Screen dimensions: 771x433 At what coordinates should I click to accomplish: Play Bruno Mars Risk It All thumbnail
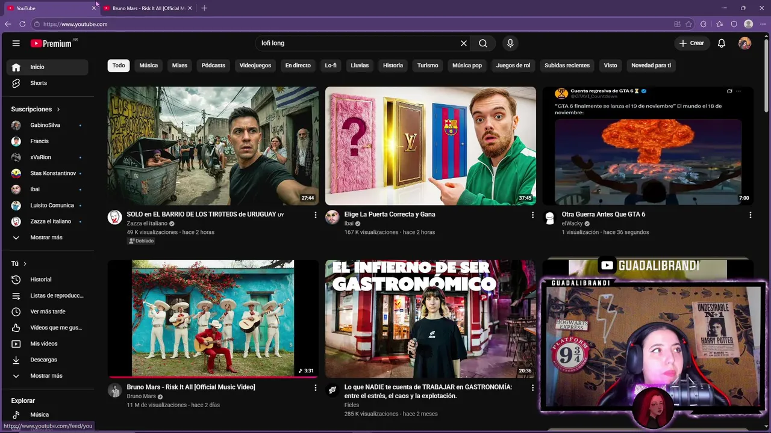[x=213, y=319]
